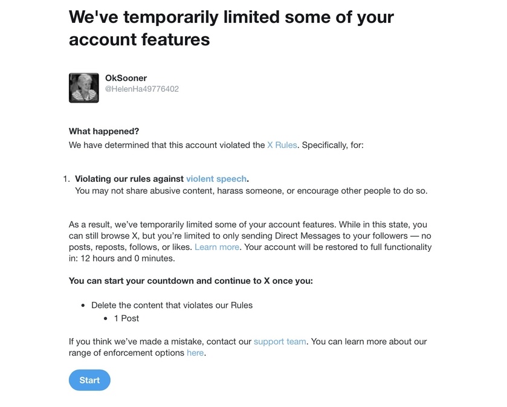This screenshot has height=407, width=507.
Task: Click the OkSooner profile avatar
Action: (84, 88)
